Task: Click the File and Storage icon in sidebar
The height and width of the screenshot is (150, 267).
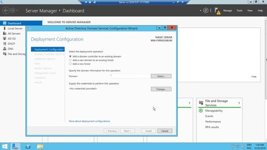Action: (5, 54)
